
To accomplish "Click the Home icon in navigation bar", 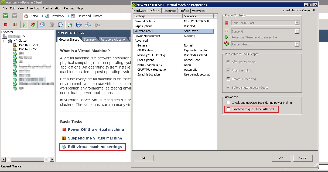I will coord(26,16).
